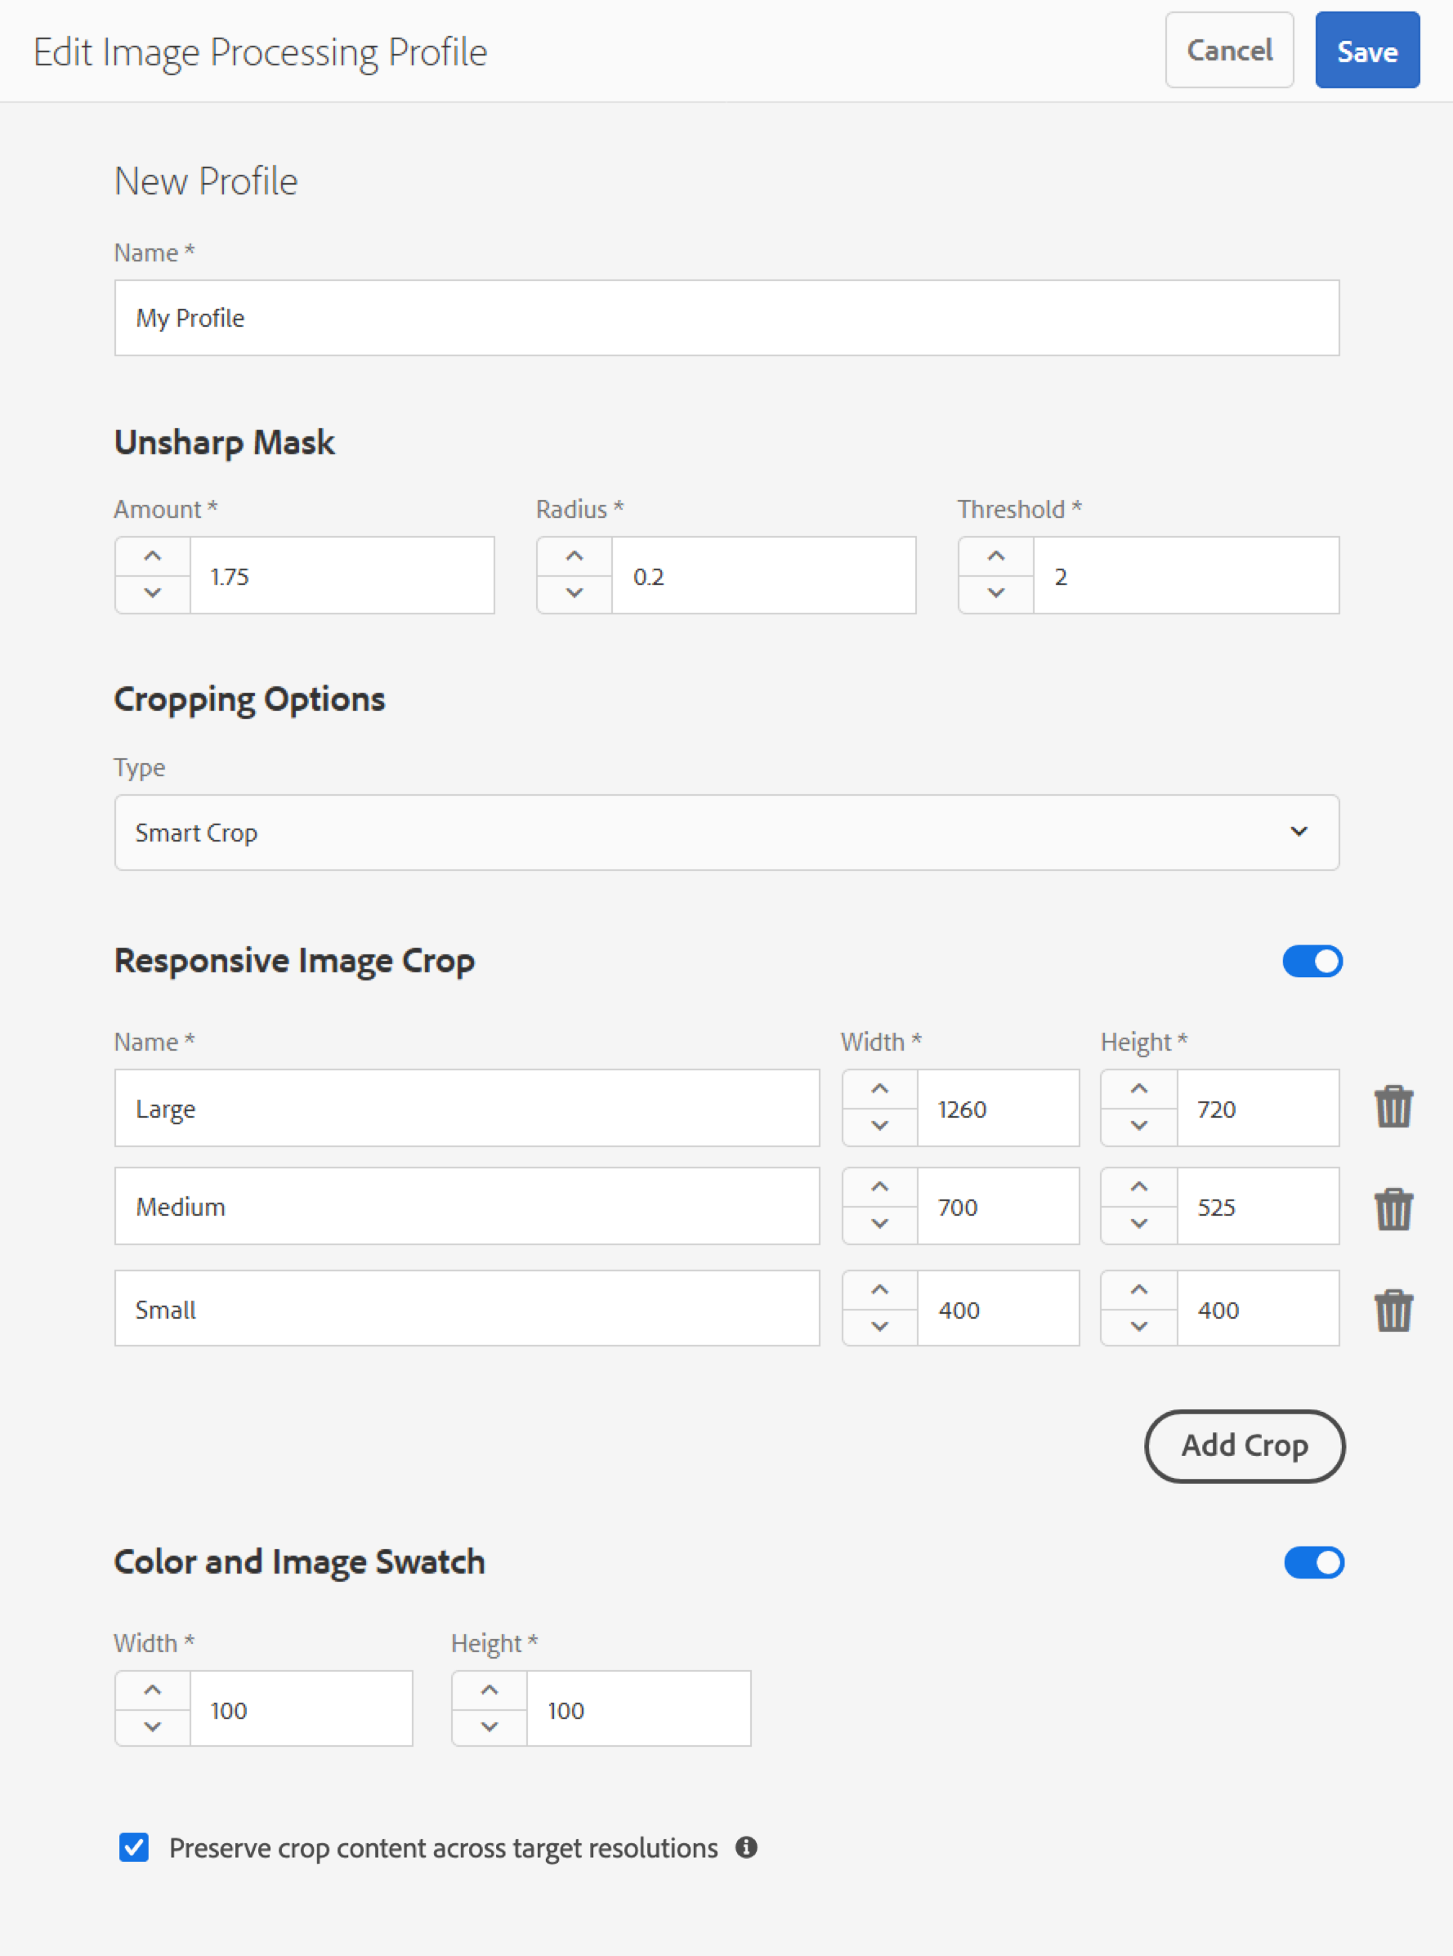This screenshot has height=1956, width=1453.
Task: Increase Unsharp Mask Amount value
Action: click(x=152, y=556)
